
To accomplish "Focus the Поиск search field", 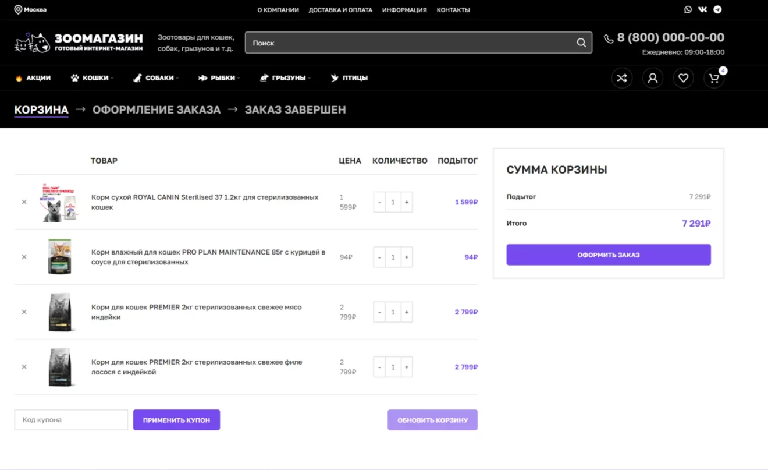I will pyautogui.click(x=410, y=43).
